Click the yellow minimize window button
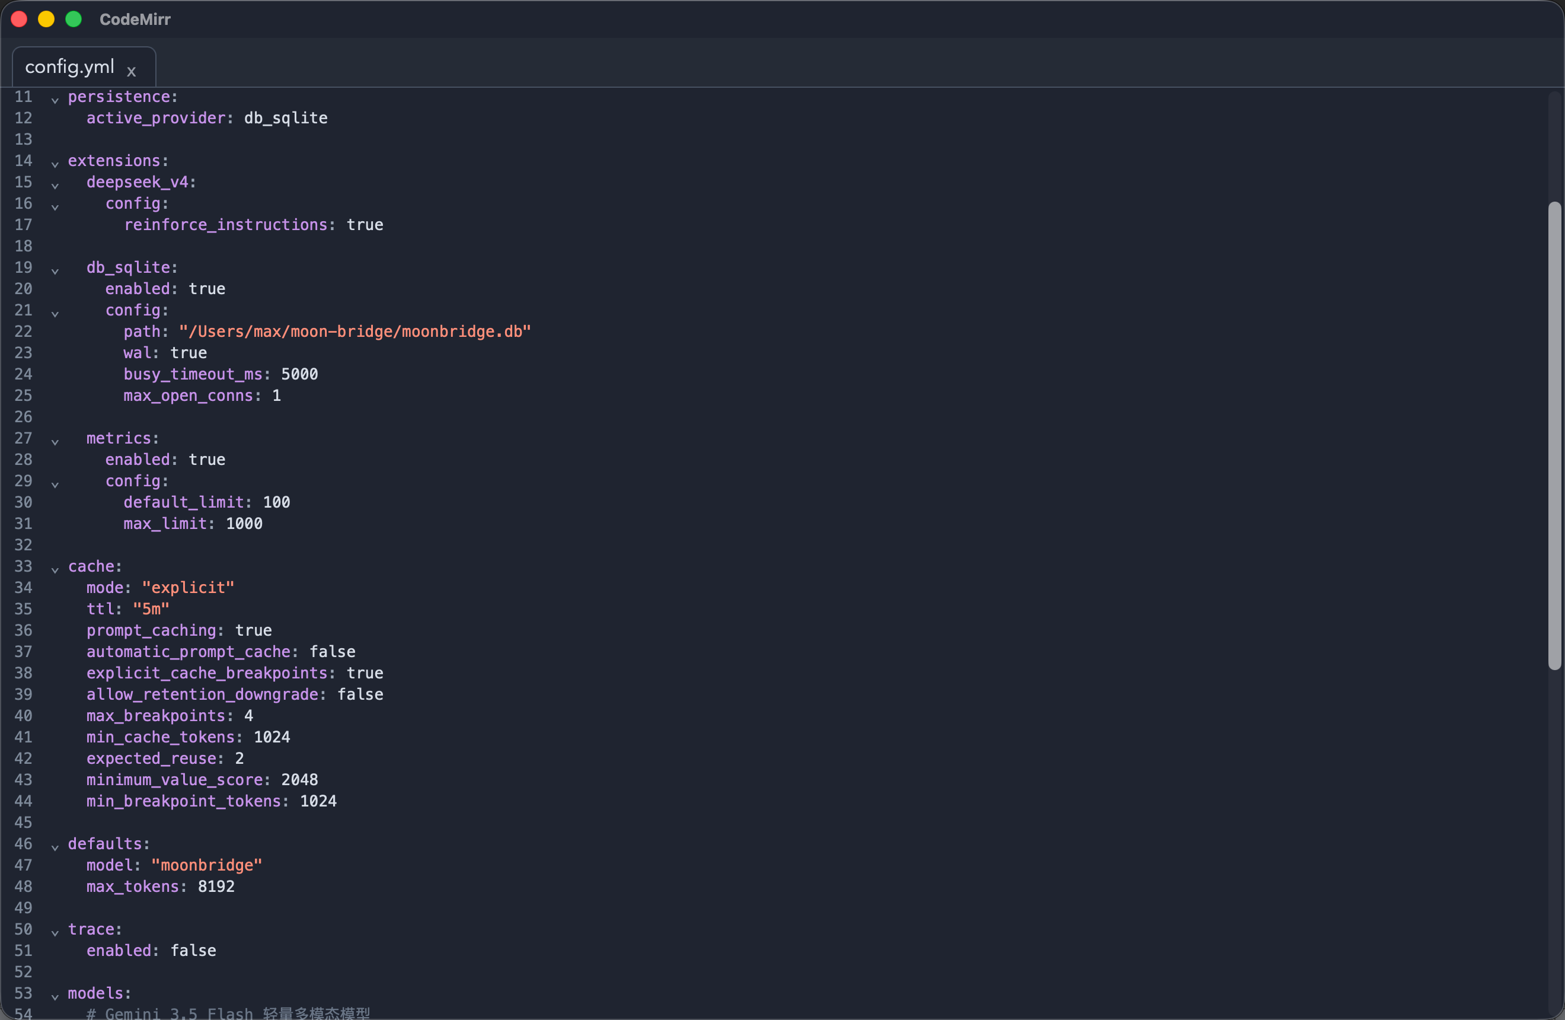Viewport: 1565px width, 1020px height. point(46,19)
